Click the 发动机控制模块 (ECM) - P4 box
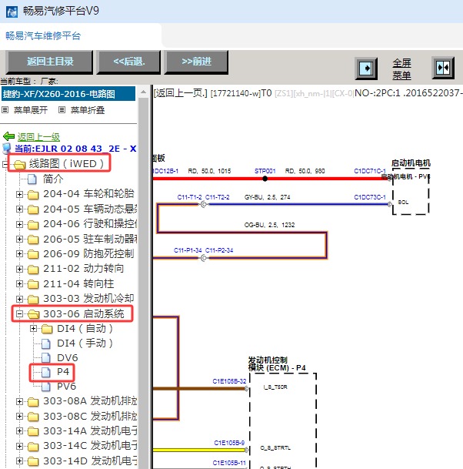 tap(282, 420)
